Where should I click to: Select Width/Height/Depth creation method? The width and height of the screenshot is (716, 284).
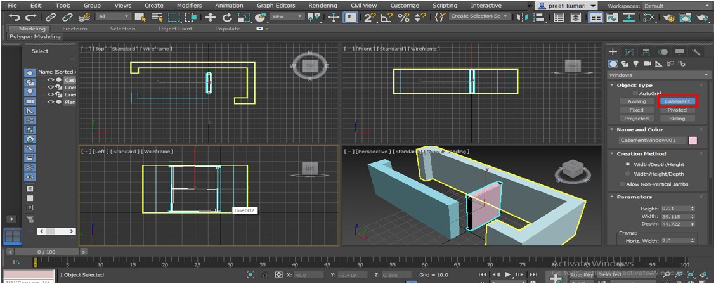pyautogui.click(x=628, y=174)
